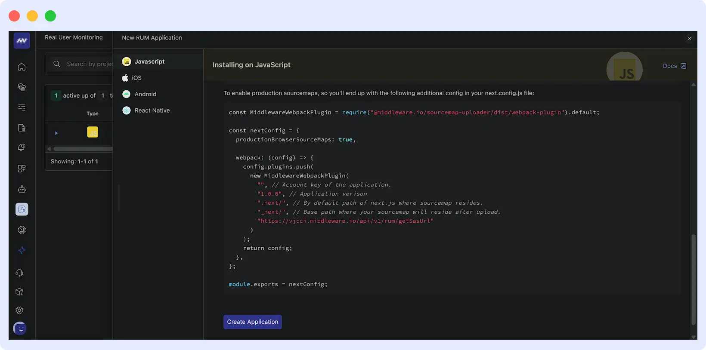Click the New RUM Application title

[x=152, y=38]
